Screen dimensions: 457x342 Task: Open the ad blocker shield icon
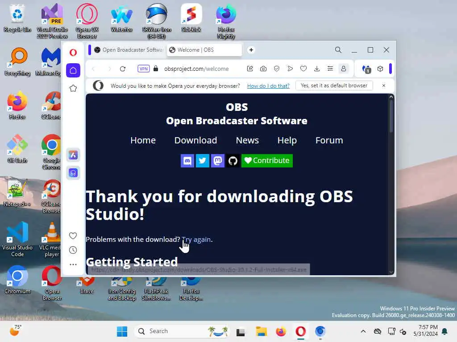point(277,69)
